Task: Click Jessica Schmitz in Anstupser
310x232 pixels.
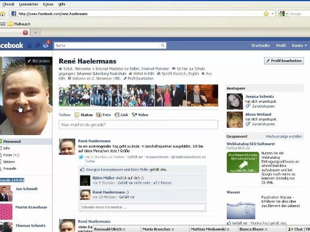Action: click(260, 96)
